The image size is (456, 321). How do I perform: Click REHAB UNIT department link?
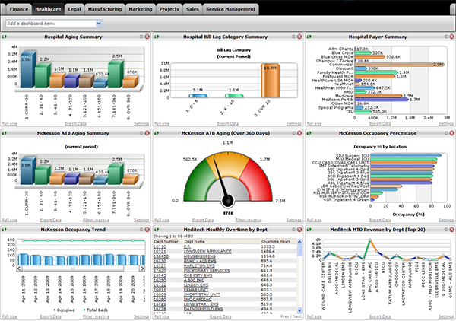(x=196, y=290)
